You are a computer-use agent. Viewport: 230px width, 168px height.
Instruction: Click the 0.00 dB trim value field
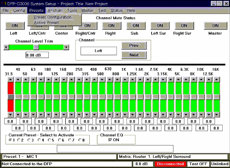tap(37, 55)
